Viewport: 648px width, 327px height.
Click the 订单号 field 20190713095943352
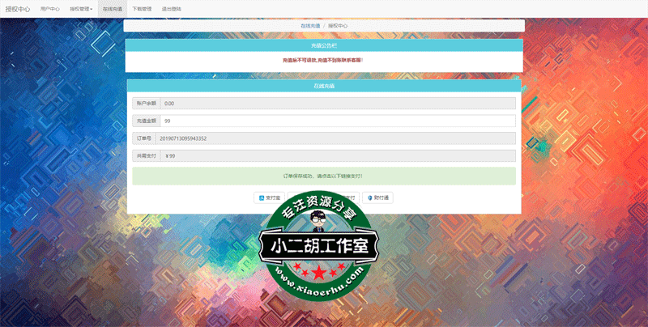335,138
